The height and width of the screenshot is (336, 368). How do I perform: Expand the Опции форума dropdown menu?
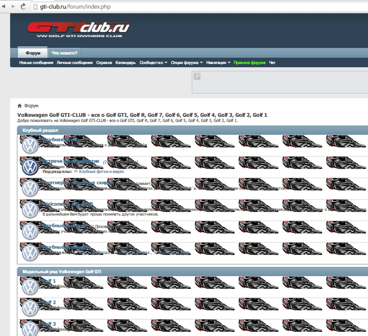point(187,63)
